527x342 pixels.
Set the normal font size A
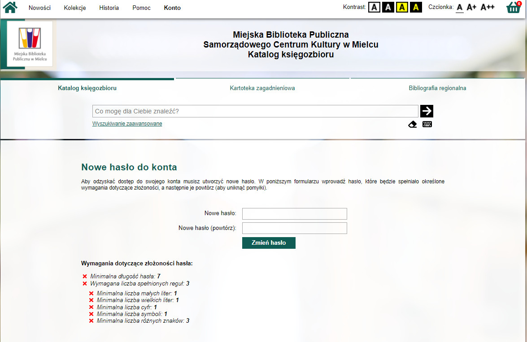459,7
